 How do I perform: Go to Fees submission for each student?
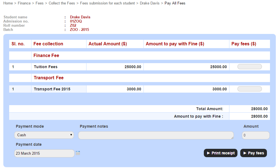(107, 3)
